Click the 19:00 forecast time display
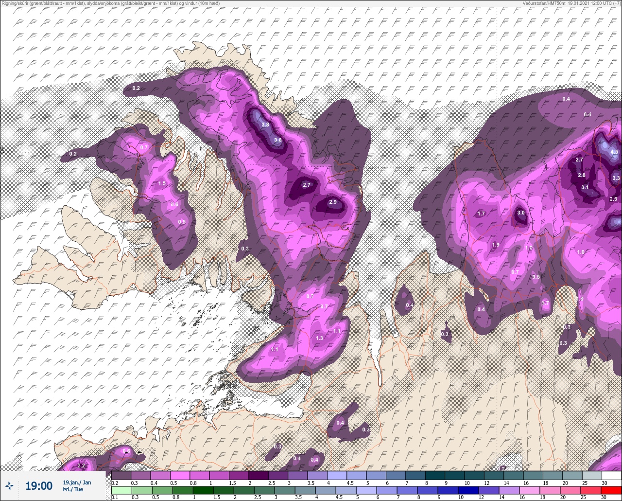This screenshot has height=501, width=622. coord(39,485)
